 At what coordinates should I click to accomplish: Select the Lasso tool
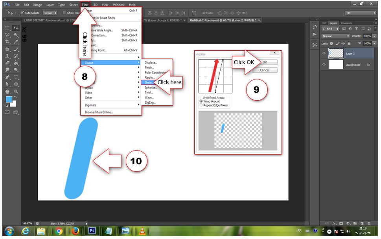click(7, 35)
